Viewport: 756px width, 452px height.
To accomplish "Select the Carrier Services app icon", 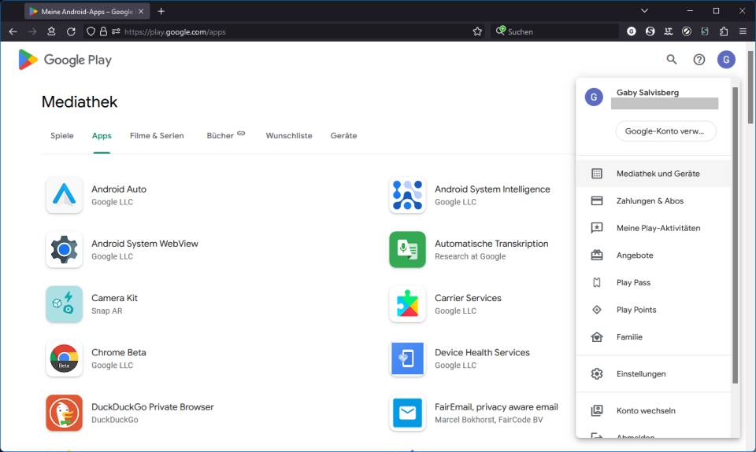I will [x=407, y=304].
